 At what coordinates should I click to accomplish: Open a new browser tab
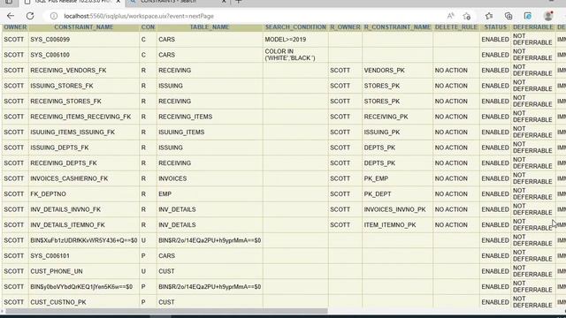(x=238, y=2)
